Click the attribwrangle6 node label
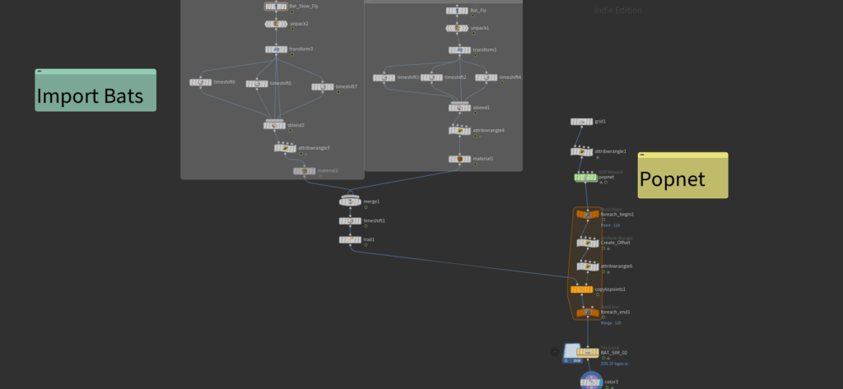This screenshot has height=389, width=843. pos(616,266)
